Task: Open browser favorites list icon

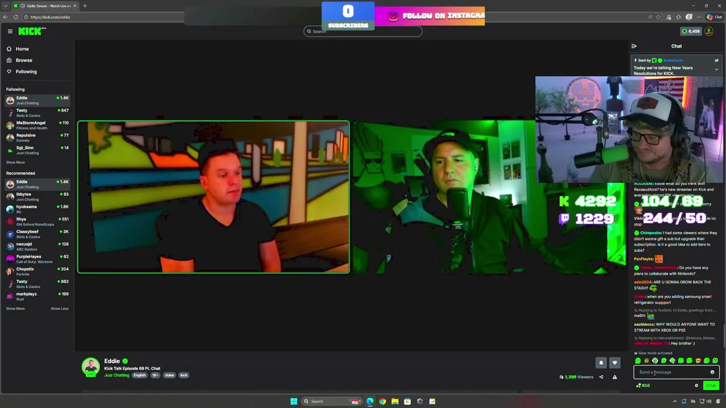Action: [x=679, y=17]
